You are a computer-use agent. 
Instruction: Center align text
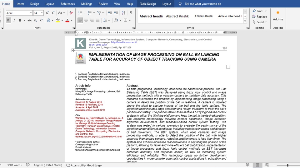coord(86,20)
